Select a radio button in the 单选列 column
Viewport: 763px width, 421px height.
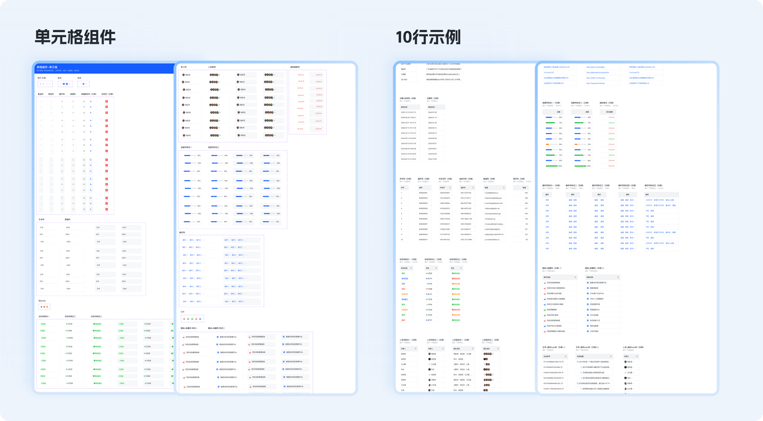click(51, 100)
